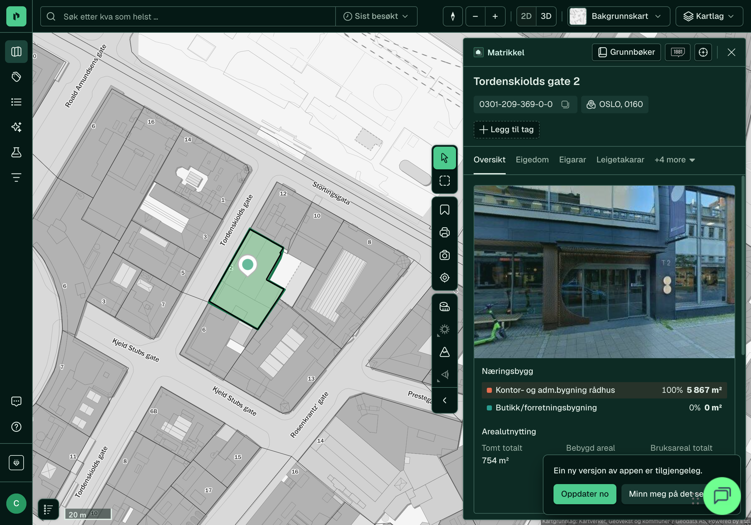Click the Tomt totalt 754 m² value
The height and width of the screenshot is (525, 751).
tap(495, 460)
